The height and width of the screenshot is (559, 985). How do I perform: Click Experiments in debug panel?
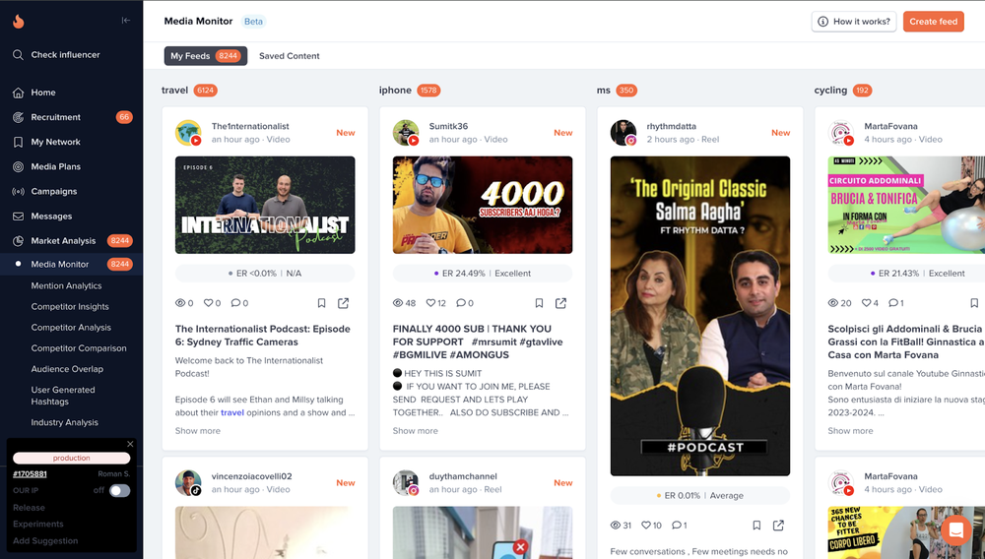[38, 524]
